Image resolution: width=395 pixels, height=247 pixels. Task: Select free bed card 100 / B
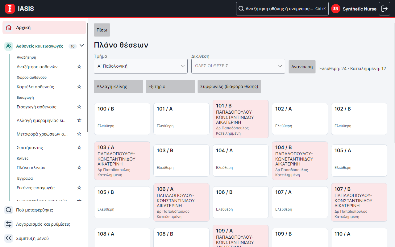click(x=122, y=119)
